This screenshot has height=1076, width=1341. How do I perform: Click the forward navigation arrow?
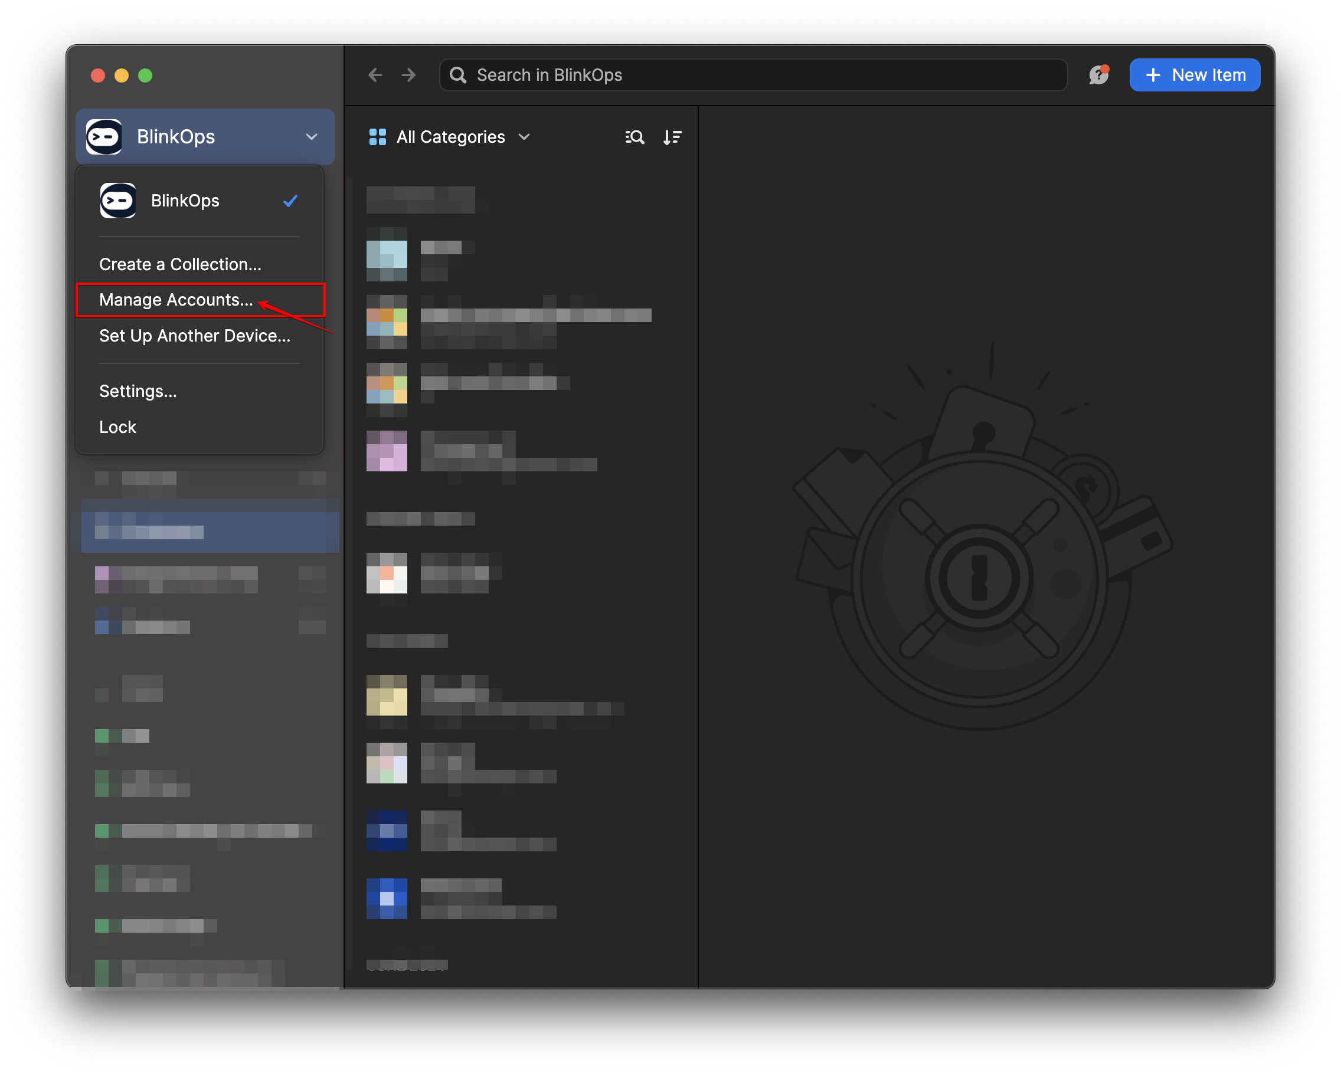click(408, 74)
